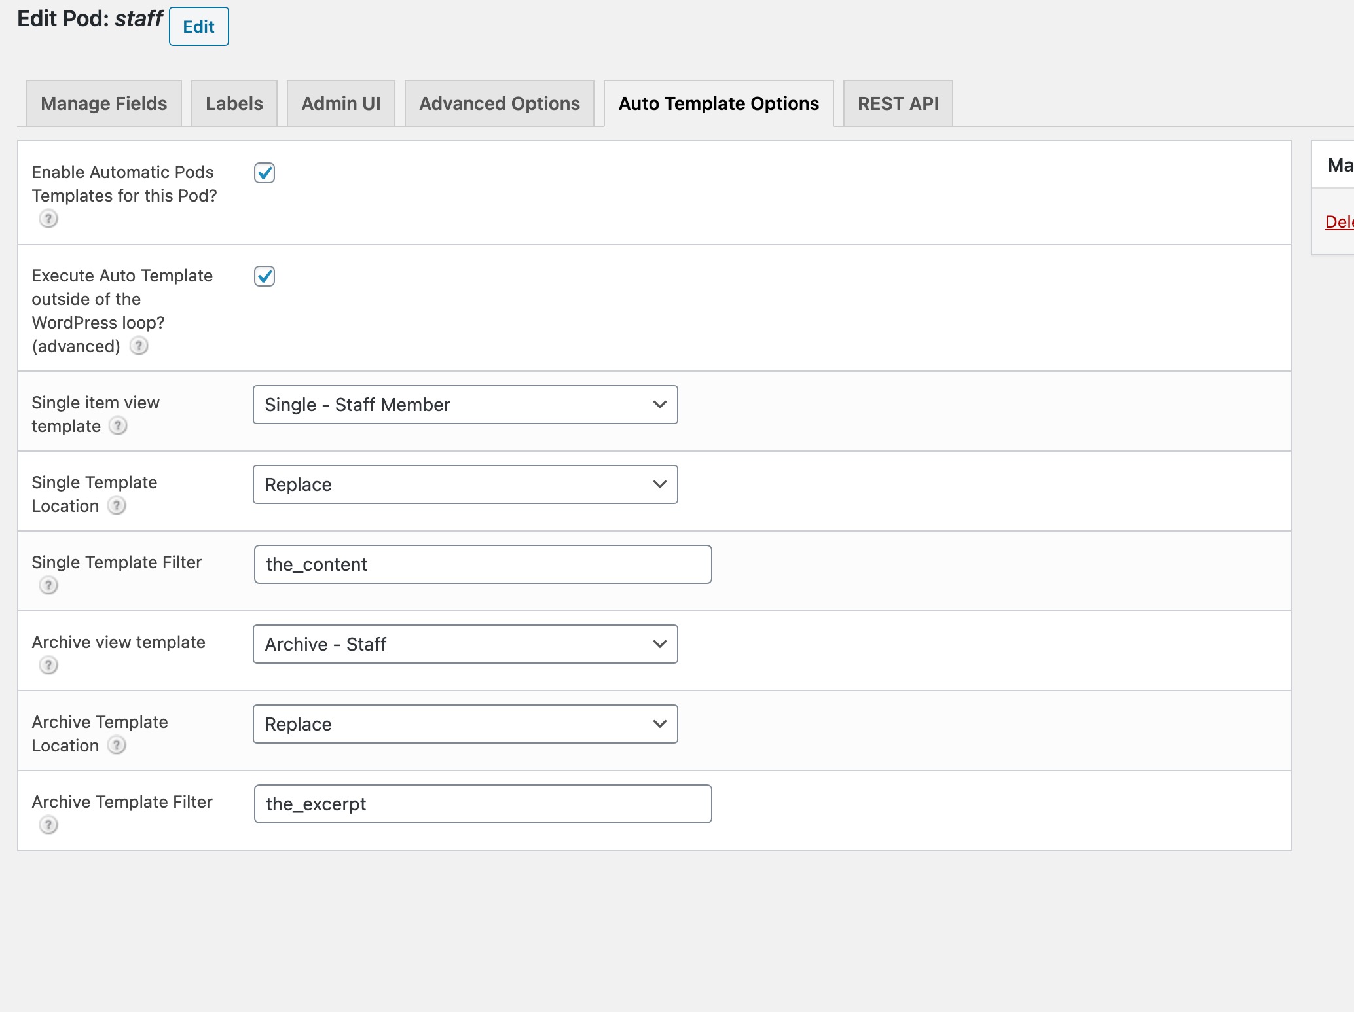Click the Delete link in the sidebar

click(1340, 222)
